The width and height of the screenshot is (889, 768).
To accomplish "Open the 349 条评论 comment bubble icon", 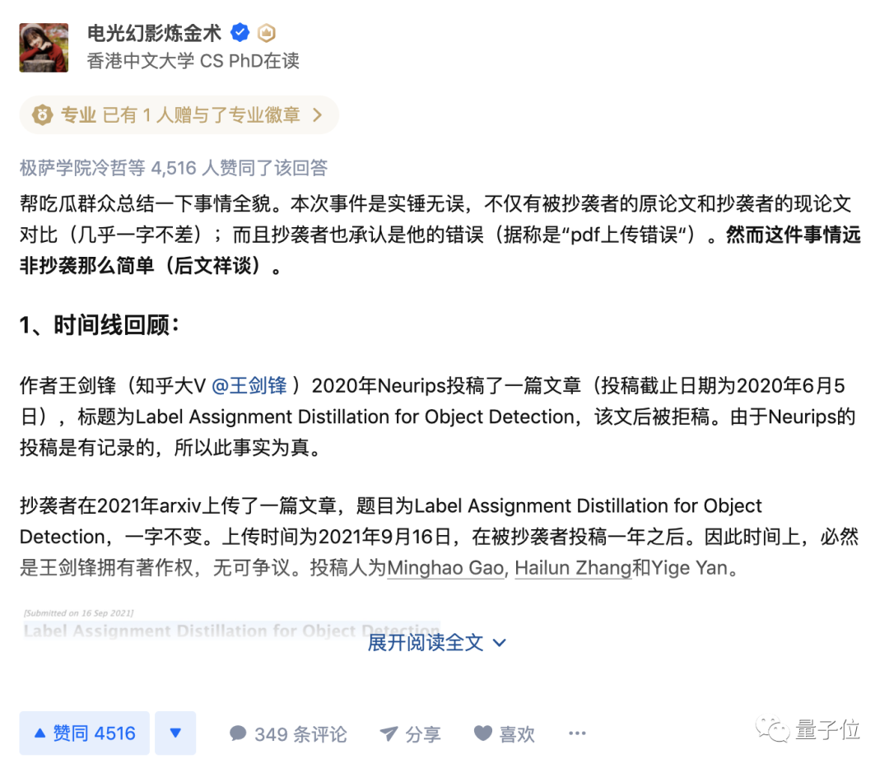I will (x=238, y=733).
